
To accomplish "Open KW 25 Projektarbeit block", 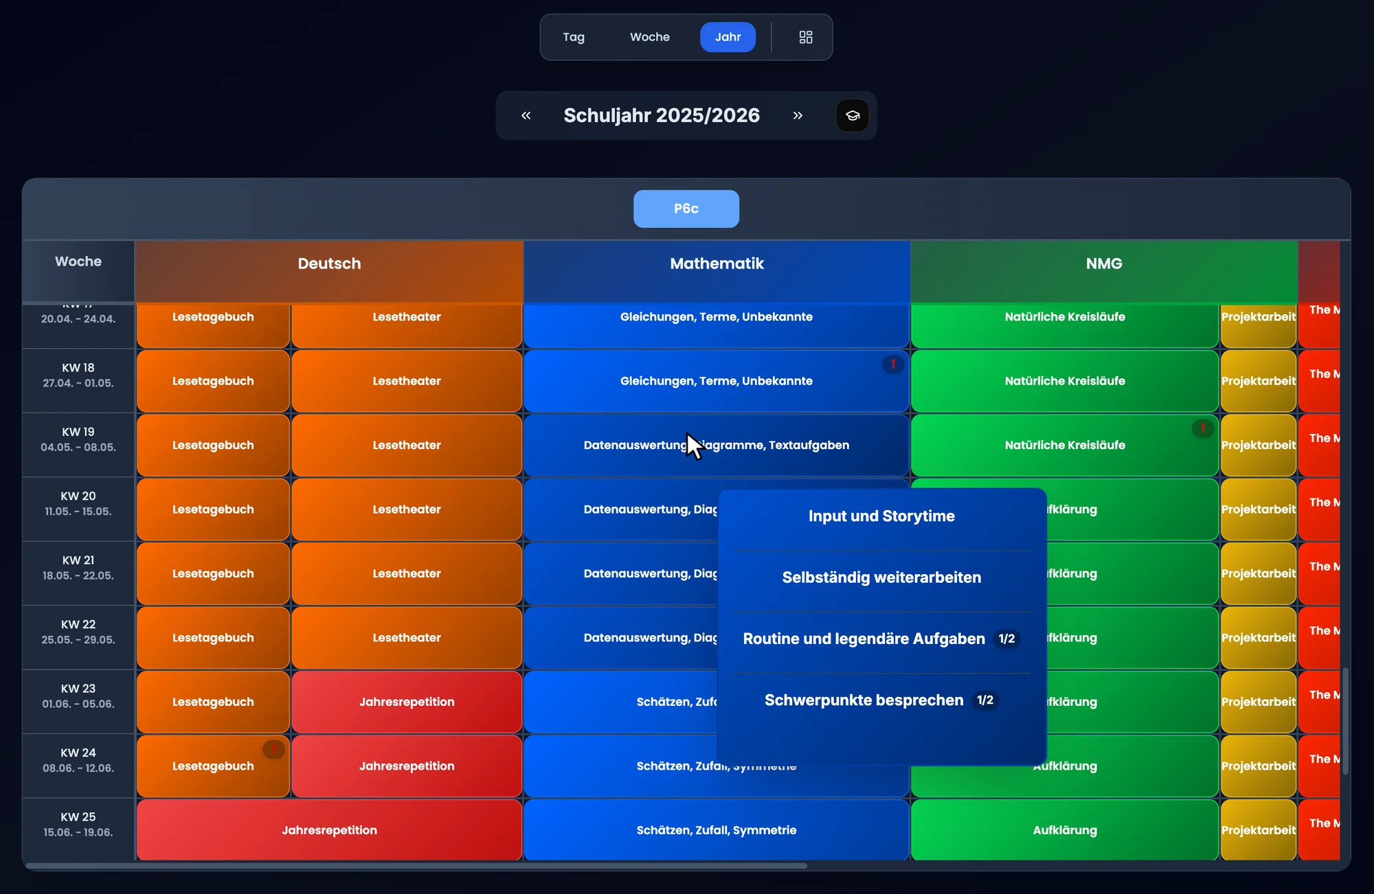I will (1259, 830).
